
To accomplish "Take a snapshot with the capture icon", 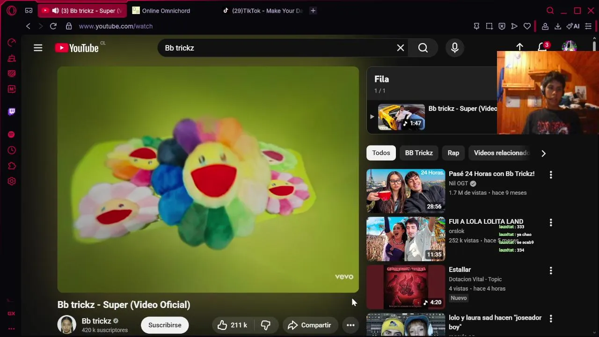I will click(489, 26).
